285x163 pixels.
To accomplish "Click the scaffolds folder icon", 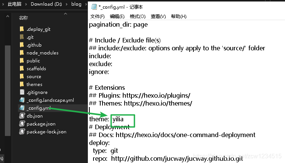I will 22,68.
